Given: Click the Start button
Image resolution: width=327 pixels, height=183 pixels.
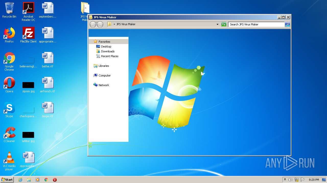Looking at the screenshot, I should click(7, 180).
